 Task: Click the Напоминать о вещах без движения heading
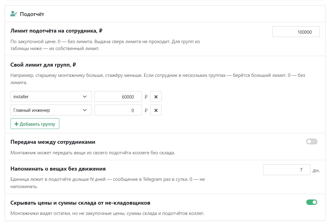(58, 169)
